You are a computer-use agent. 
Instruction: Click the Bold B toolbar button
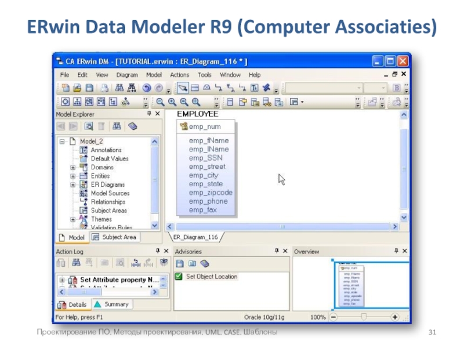pyautogui.click(x=397, y=88)
